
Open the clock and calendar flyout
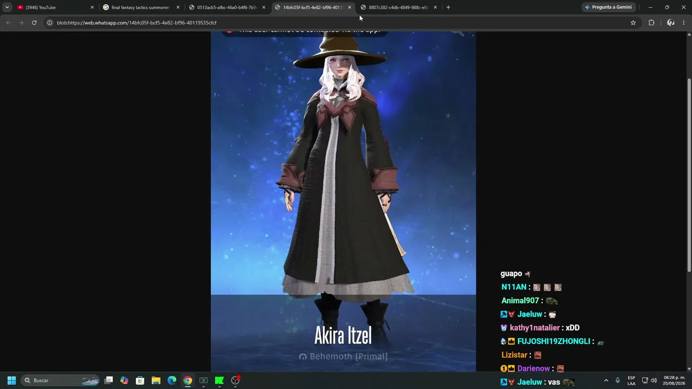(674, 380)
